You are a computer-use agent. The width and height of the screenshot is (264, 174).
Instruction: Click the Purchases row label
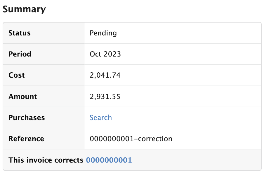click(26, 117)
